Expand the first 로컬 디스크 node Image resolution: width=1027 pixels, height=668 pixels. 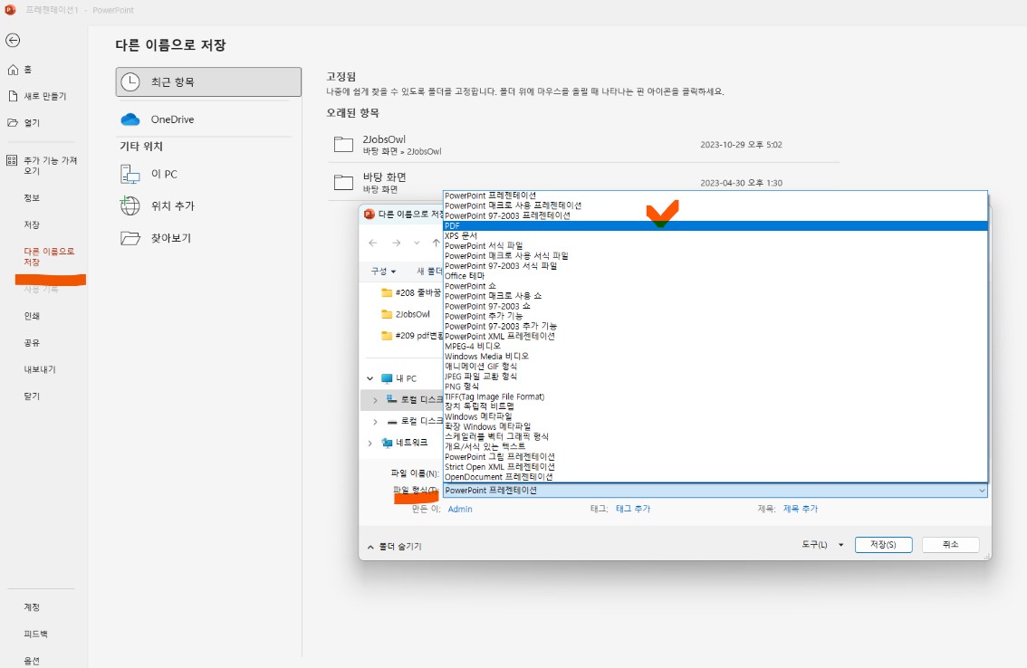[x=375, y=399]
